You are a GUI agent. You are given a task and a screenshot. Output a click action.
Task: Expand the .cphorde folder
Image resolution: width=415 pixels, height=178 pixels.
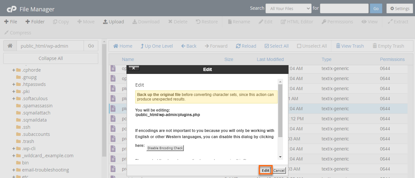pyautogui.click(x=14, y=70)
